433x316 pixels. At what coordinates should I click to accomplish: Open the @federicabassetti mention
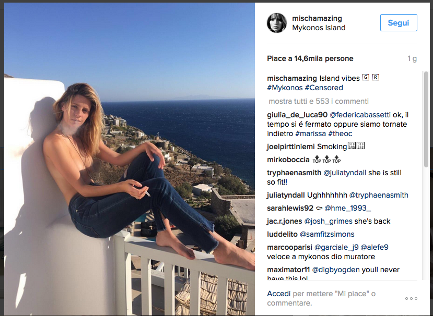click(364, 115)
